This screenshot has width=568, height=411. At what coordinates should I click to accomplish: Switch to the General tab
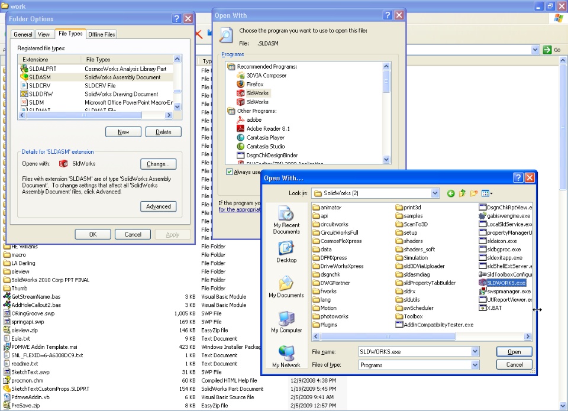23,34
